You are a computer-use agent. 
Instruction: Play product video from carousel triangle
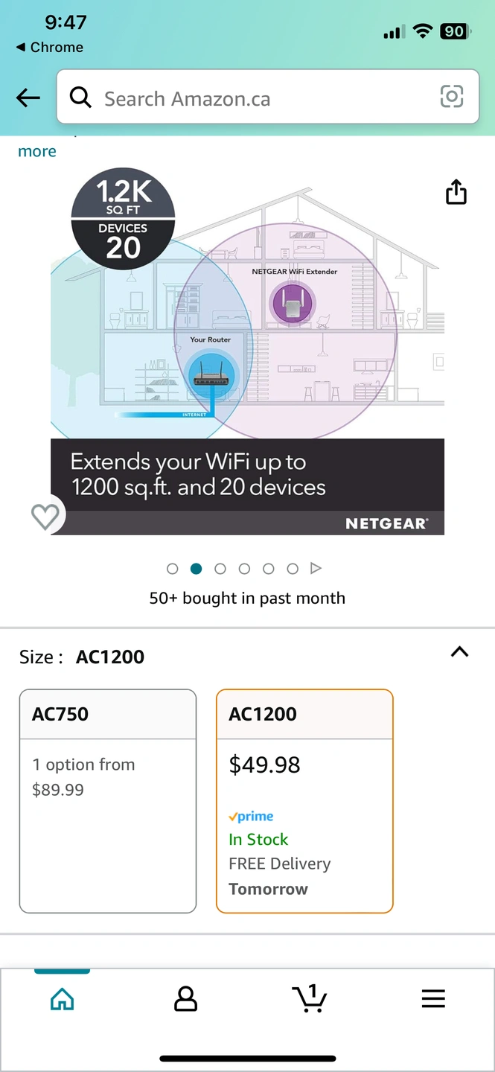click(x=316, y=569)
